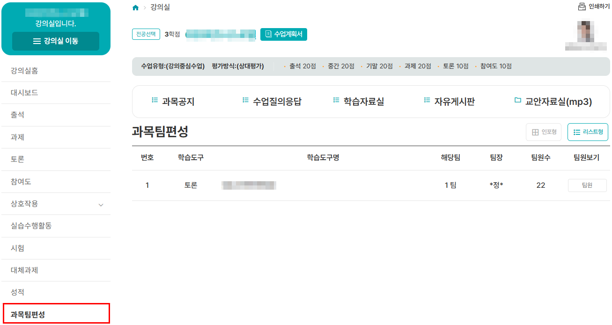
Task: Open 과목공지 board tab
Action: [x=173, y=102]
